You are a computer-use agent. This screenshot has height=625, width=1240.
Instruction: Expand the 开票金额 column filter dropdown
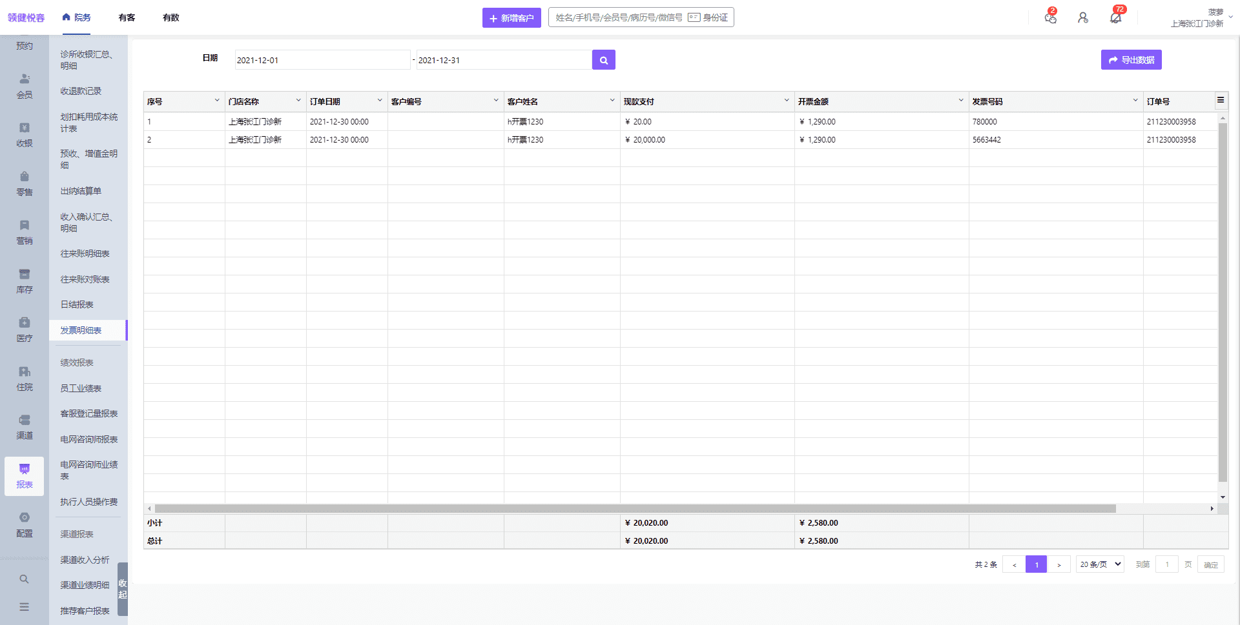(961, 101)
